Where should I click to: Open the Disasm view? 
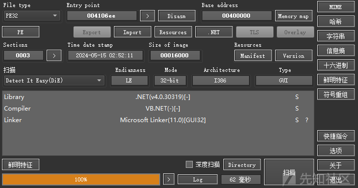point(177,16)
